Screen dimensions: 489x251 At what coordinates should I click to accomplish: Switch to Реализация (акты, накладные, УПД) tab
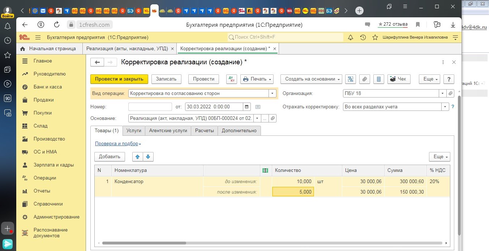coord(126,48)
